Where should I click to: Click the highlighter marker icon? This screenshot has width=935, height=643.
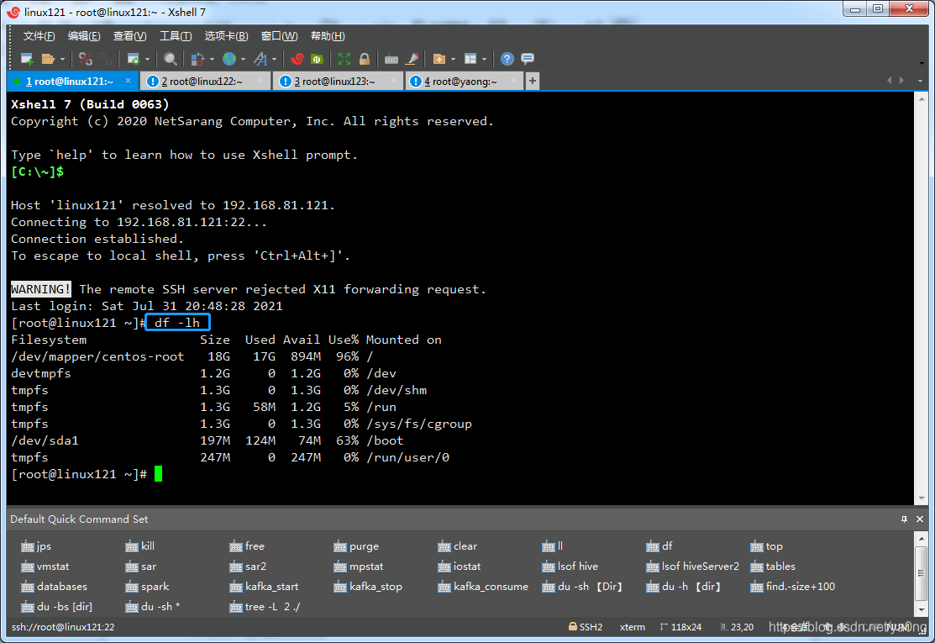[412, 59]
